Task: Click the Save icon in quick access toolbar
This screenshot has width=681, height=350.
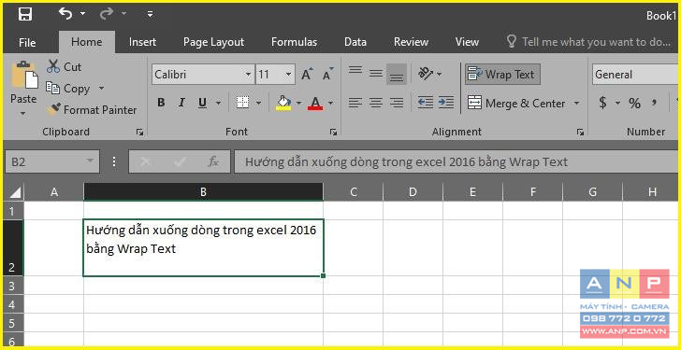Action: tap(25, 14)
